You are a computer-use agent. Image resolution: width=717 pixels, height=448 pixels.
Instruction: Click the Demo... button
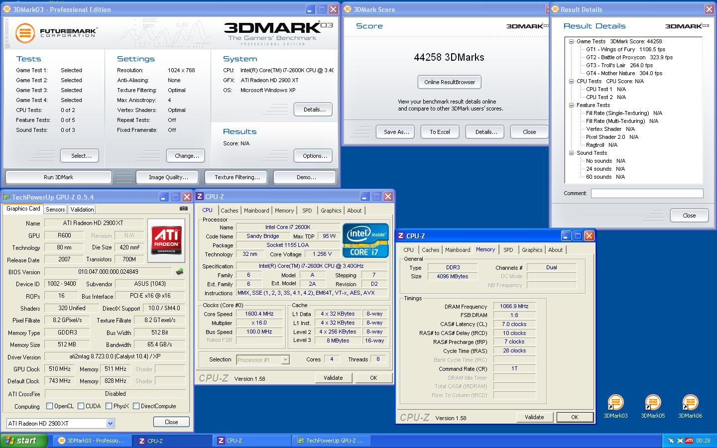click(306, 177)
